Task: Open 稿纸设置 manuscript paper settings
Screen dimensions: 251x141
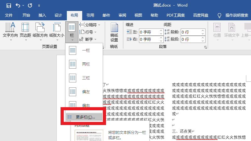Action: (114, 32)
